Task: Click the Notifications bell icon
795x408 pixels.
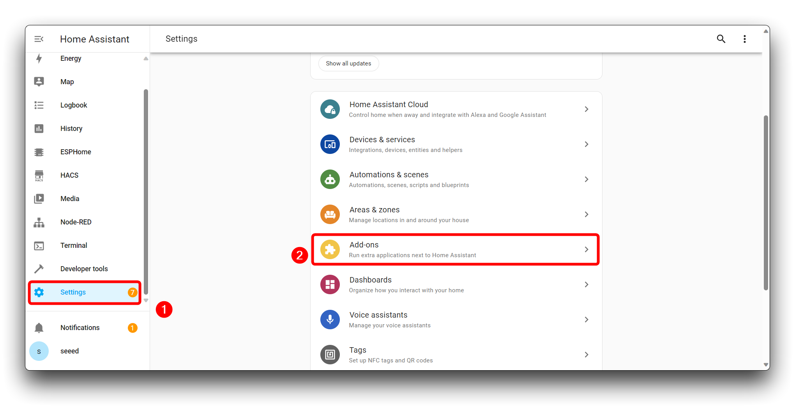Action: tap(39, 328)
